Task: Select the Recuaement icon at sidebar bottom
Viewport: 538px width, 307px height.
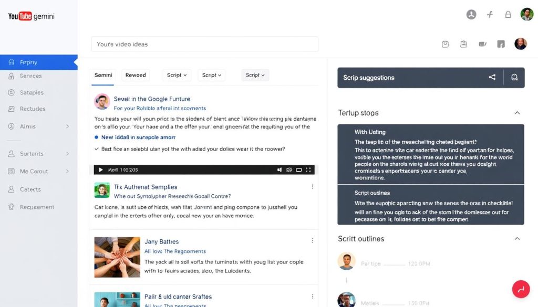Action: (12, 207)
